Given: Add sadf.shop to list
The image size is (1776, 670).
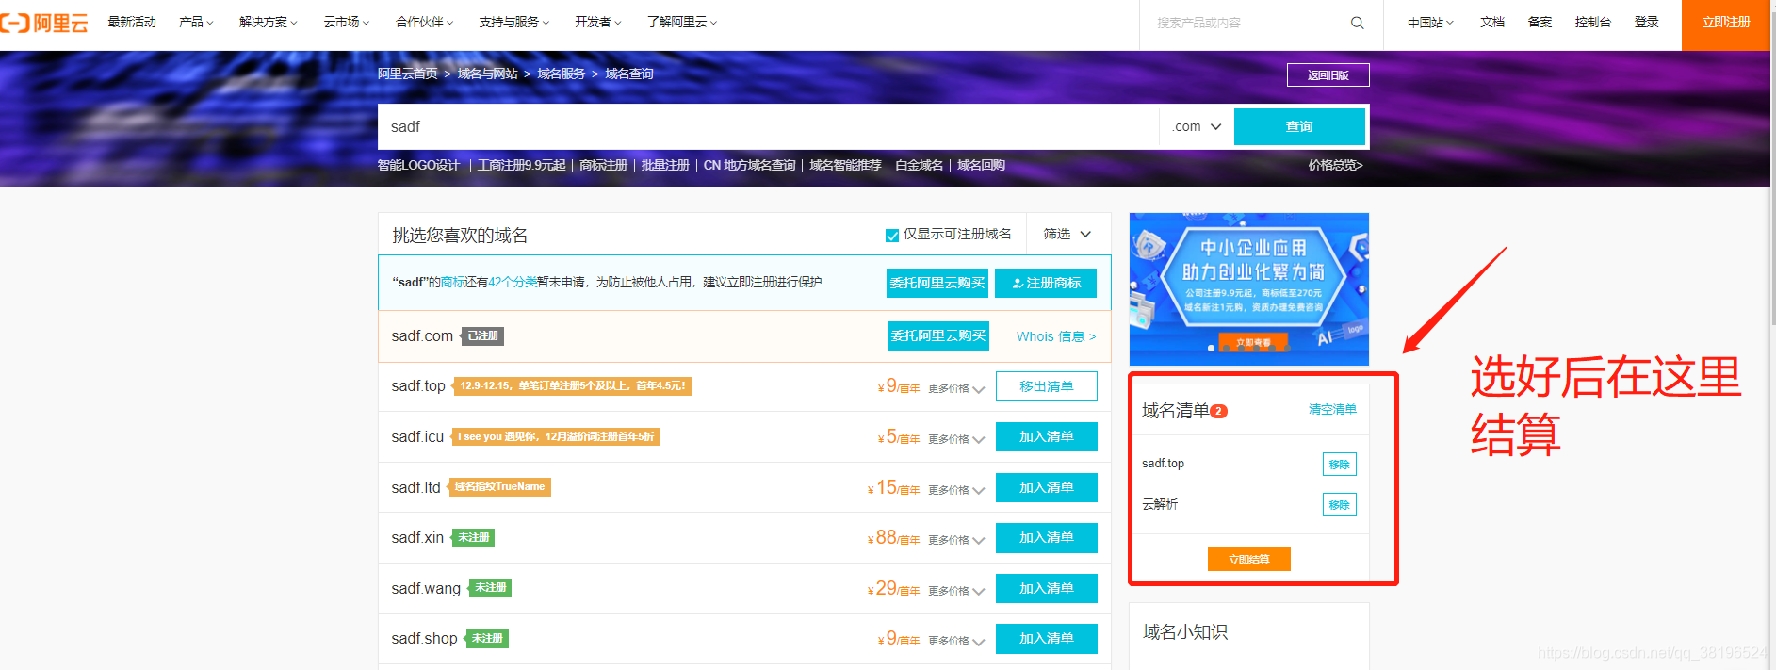Looking at the screenshot, I should pyautogui.click(x=1047, y=638).
